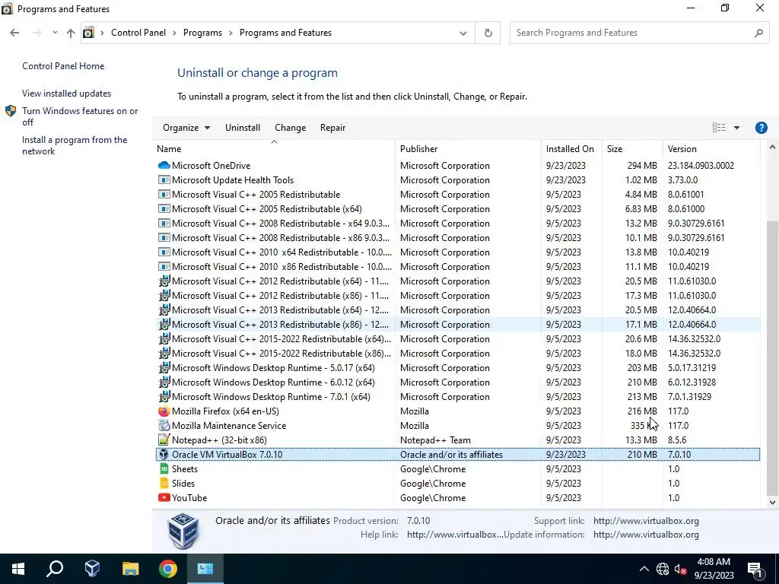Open Turn Windows features on or off

tap(79, 116)
